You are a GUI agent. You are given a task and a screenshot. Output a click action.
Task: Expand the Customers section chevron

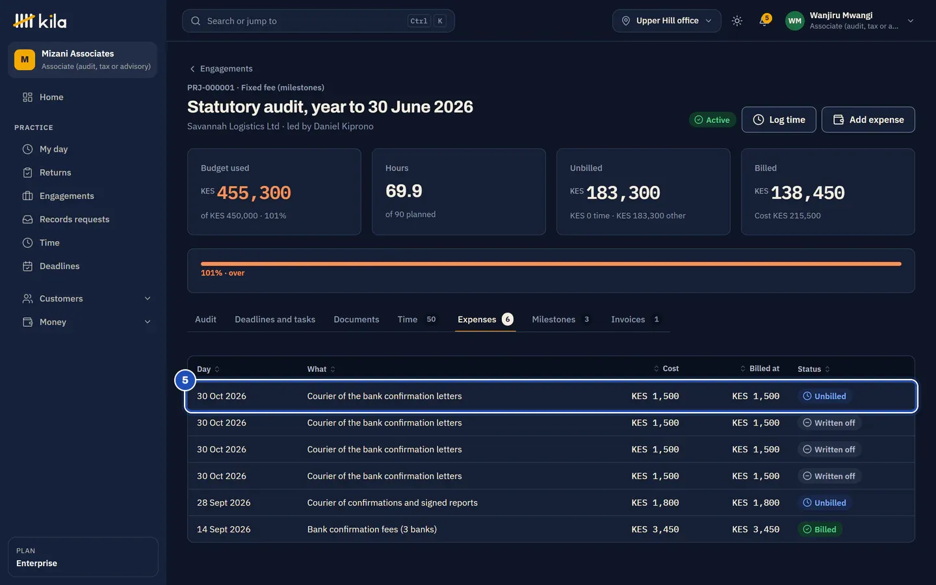click(148, 298)
